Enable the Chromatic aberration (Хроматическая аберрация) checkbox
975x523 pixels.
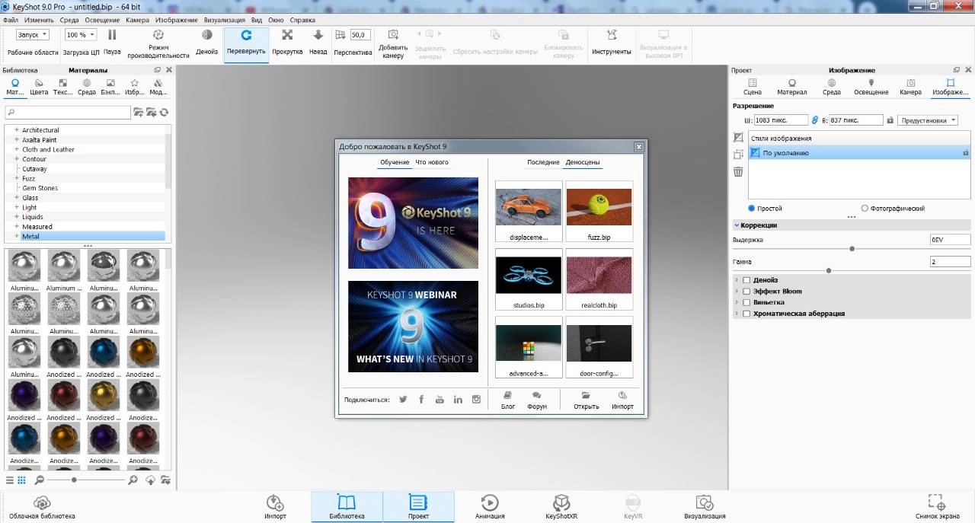(x=746, y=314)
